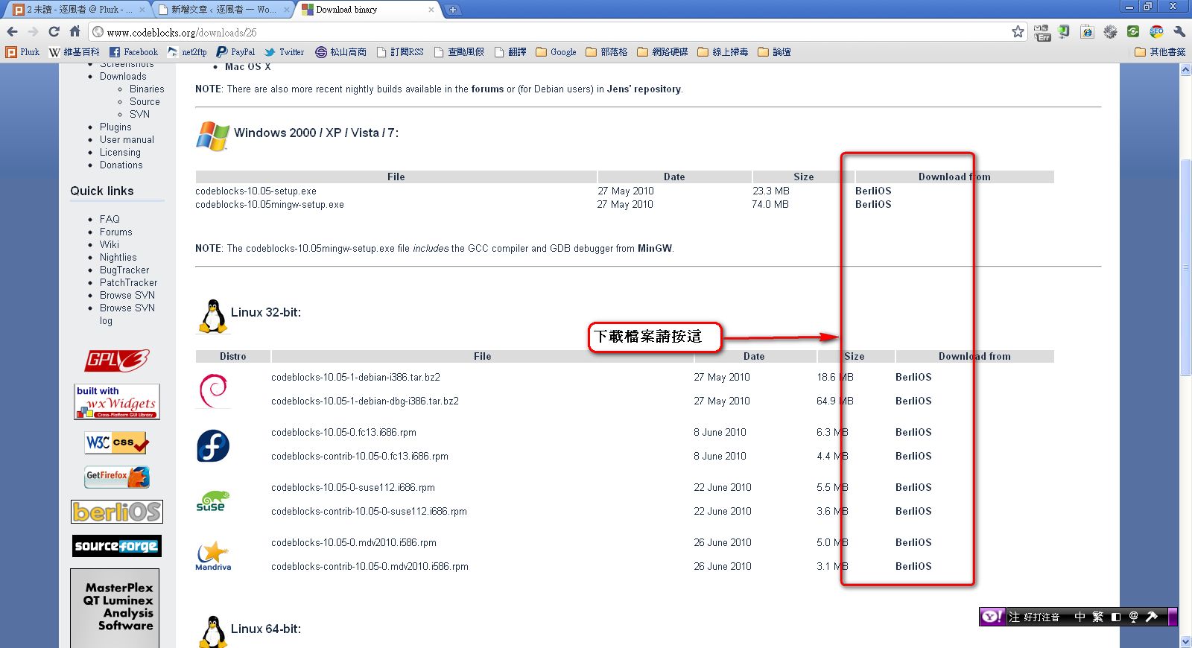Click BerliOS link for codeblocks-10.05-0.fc13.i686.rpm
Image resolution: width=1192 pixels, height=648 pixels.
[913, 432]
